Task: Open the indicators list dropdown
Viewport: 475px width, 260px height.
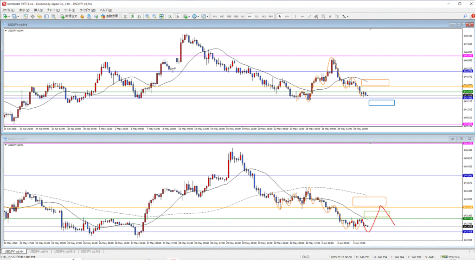Action: pos(190,16)
